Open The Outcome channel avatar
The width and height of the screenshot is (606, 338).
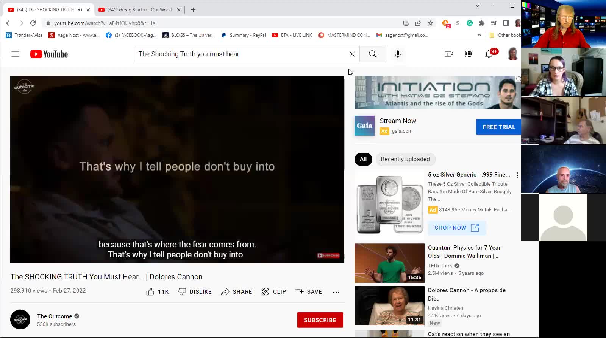20,319
